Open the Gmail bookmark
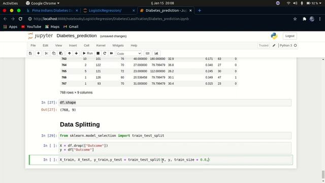The height and width of the screenshot is (183, 325). pyautogui.click(x=71, y=27)
